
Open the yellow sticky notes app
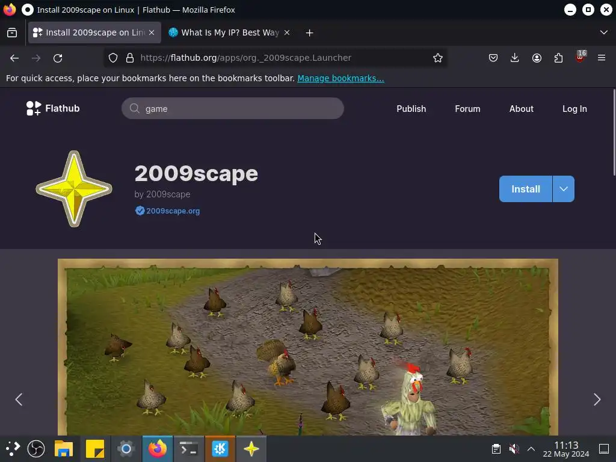pyautogui.click(x=95, y=449)
